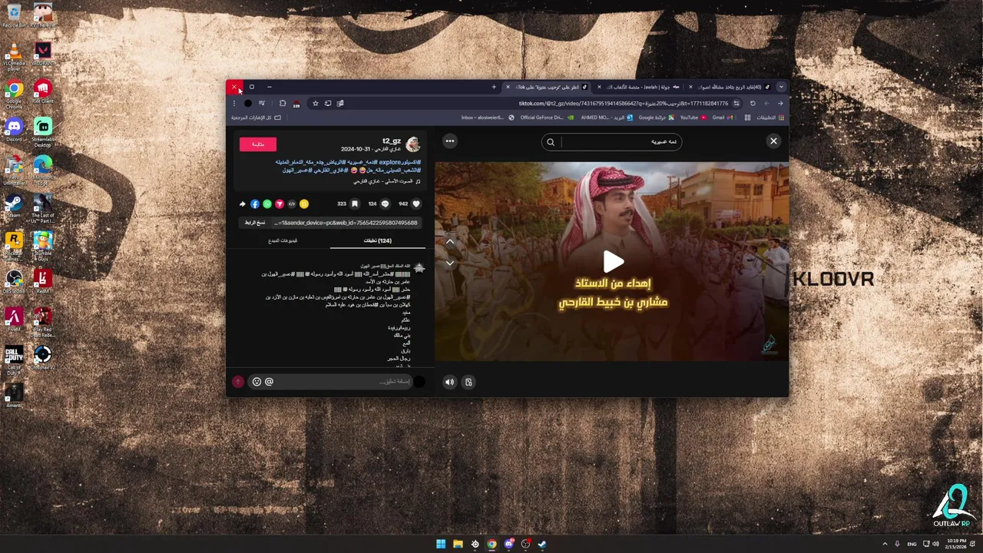Open a new browser tab

coord(494,87)
